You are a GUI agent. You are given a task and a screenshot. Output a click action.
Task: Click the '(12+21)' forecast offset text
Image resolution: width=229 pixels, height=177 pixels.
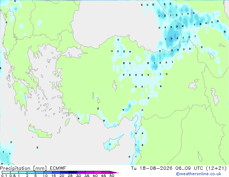pos(216,168)
